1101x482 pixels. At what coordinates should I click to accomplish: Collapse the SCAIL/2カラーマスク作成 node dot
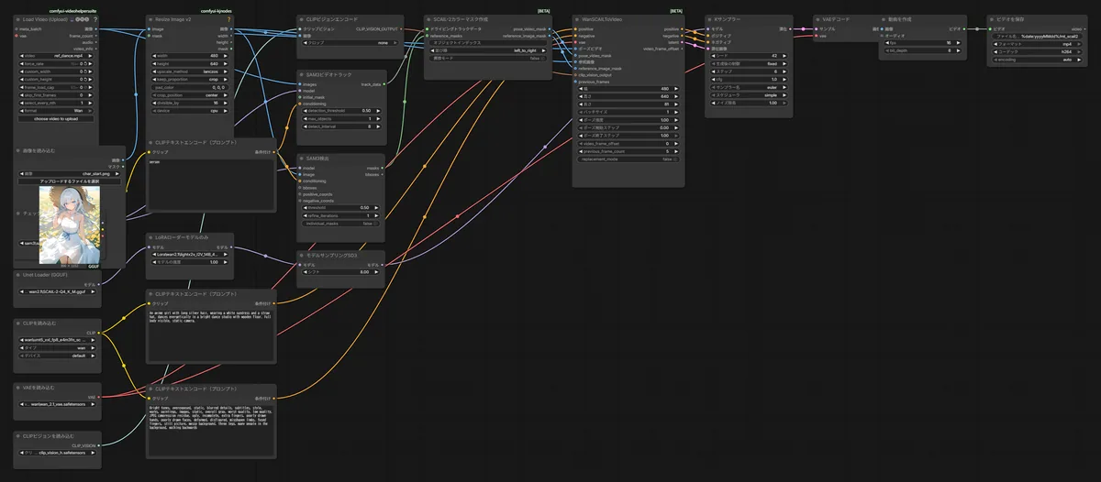(x=428, y=19)
